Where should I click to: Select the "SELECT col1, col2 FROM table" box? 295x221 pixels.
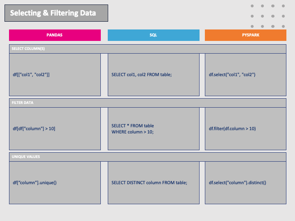153,75
